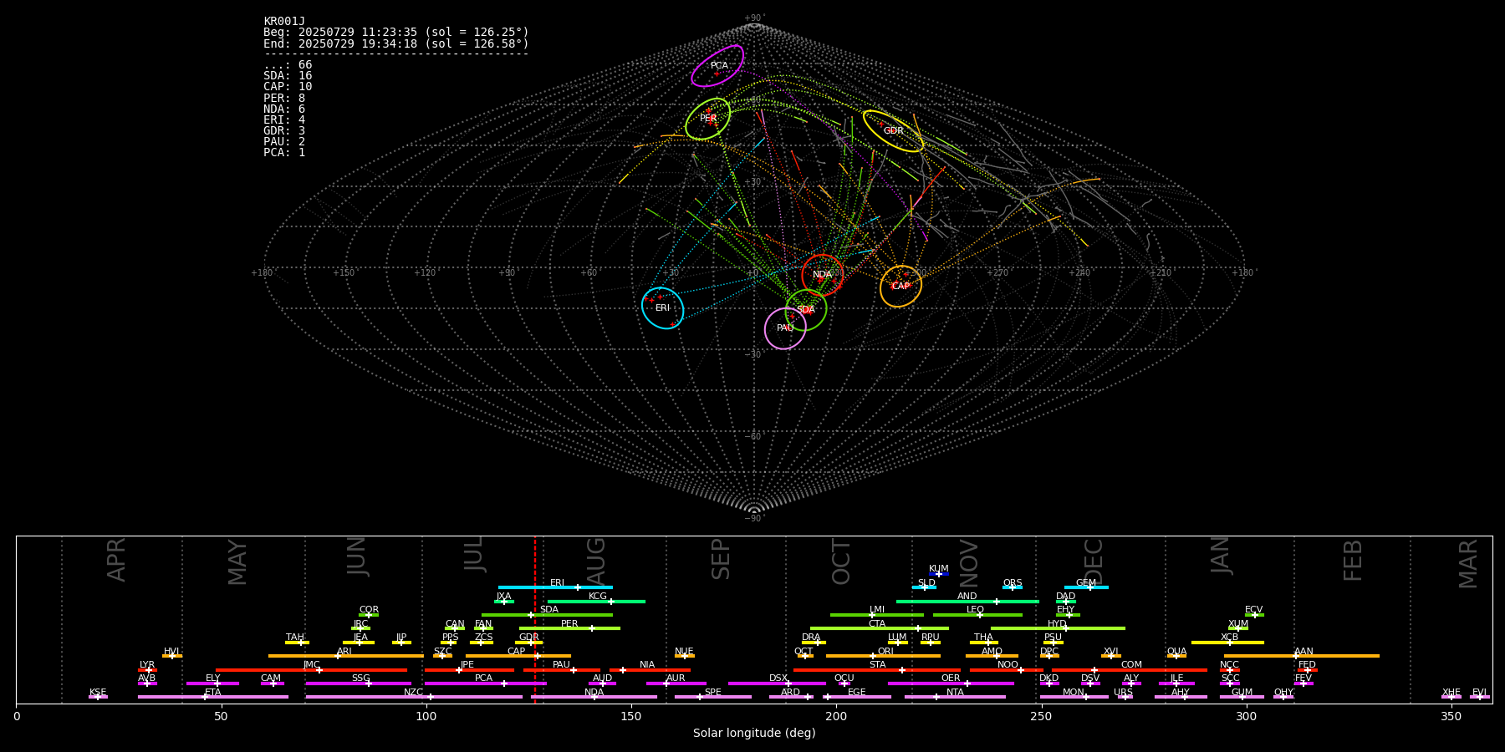The image size is (1505, 752).
Task: Click the STA shower bar in the timeline
Action: pos(877,670)
